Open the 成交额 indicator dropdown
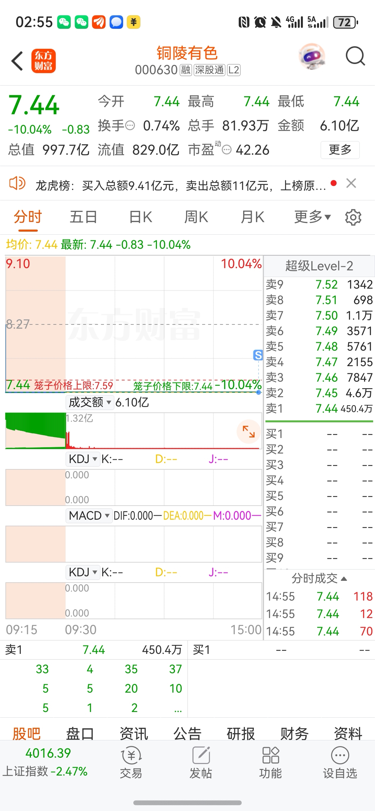This screenshot has height=811, width=375. 90,402
